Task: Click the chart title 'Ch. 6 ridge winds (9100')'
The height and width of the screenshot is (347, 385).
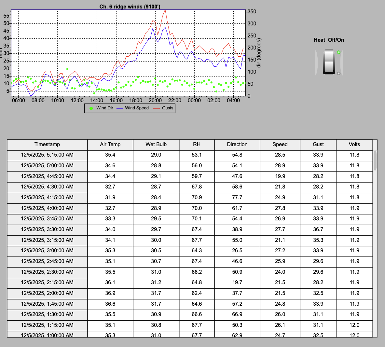Action: click(x=130, y=7)
